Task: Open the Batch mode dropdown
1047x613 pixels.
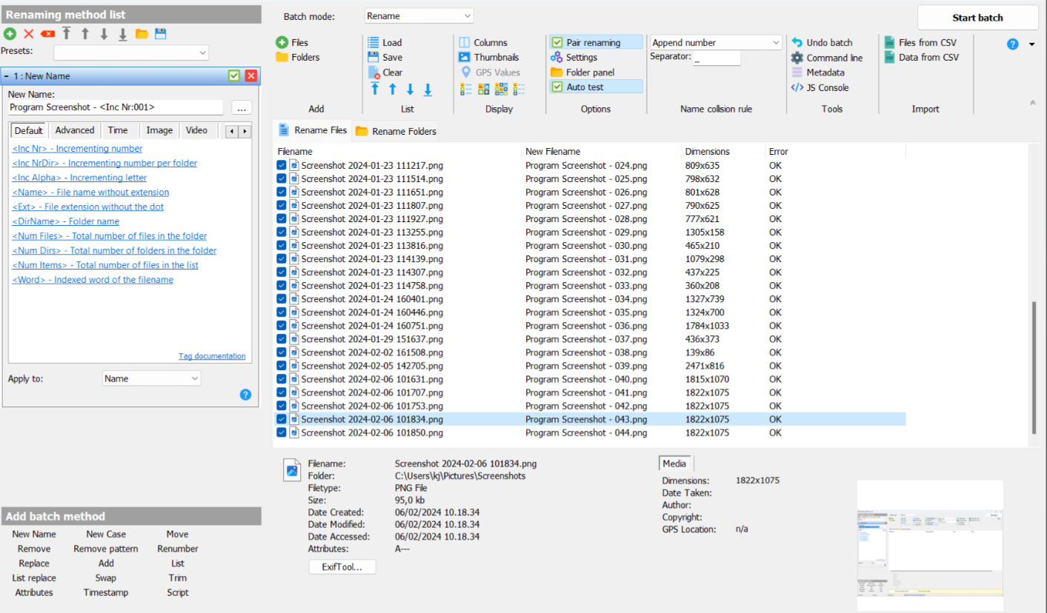Action: 419,16
